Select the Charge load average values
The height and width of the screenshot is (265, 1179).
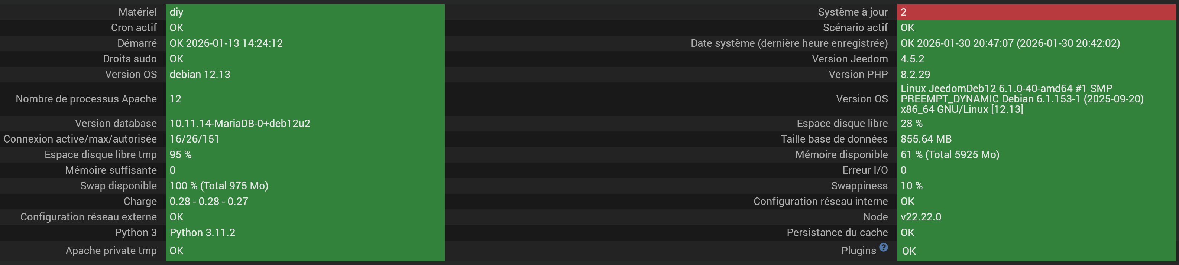pos(209,202)
